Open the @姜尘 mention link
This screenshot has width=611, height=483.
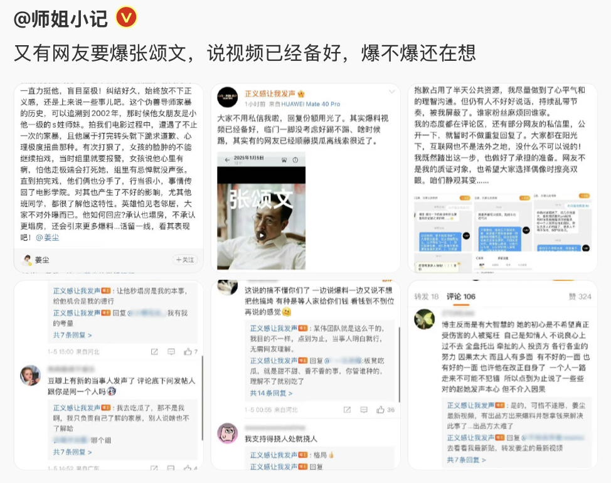tap(48, 238)
